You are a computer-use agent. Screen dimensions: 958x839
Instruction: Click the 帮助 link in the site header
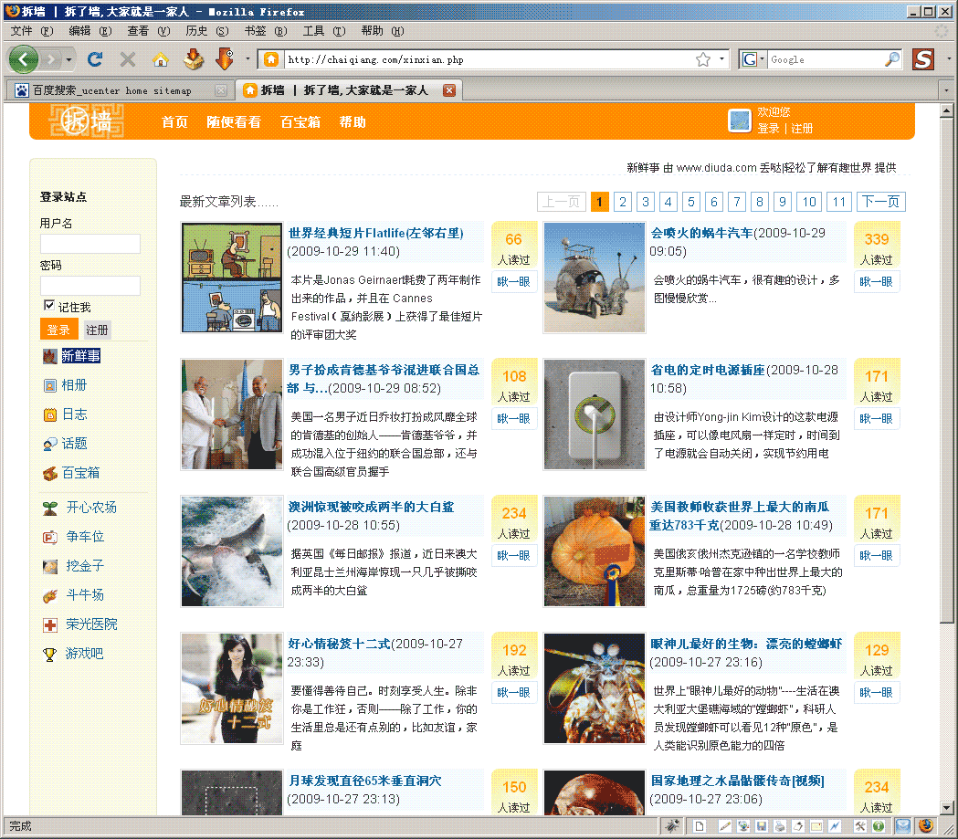[x=353, y=122]
